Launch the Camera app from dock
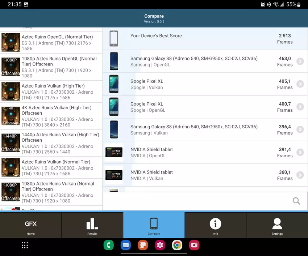This screenshot has width=308, height=256. tap(194, 245)
